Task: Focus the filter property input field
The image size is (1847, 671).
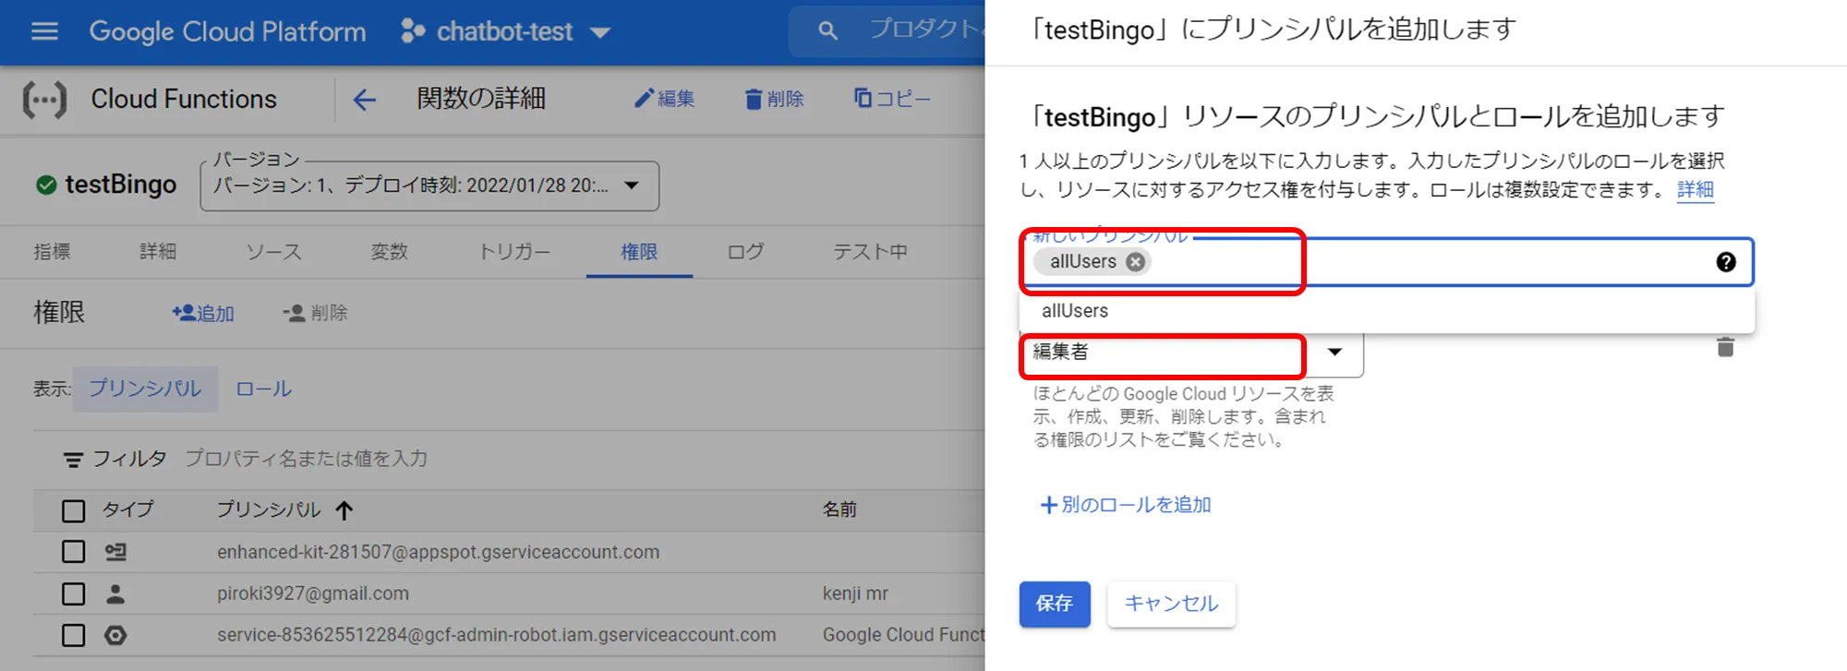Action: [x=306, y=458]
